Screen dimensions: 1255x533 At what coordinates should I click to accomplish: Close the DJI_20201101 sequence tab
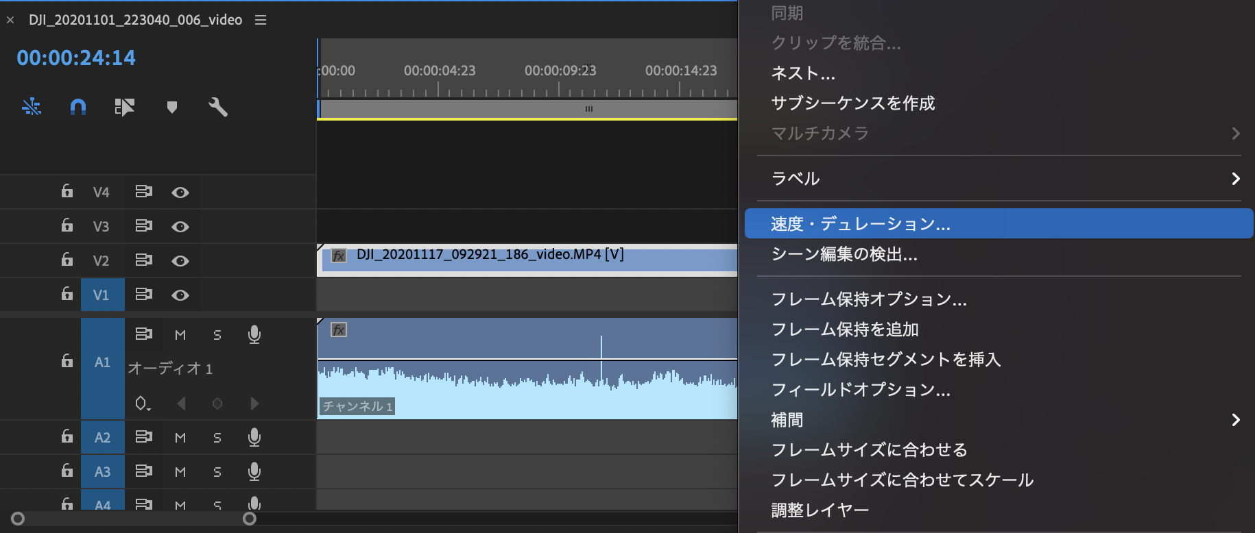click(x=10, y=20)
